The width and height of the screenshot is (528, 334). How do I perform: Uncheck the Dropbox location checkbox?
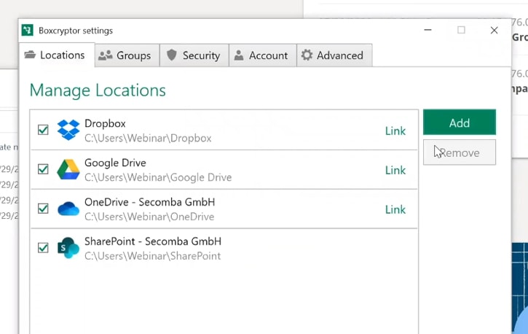click(x=43, y=130)
